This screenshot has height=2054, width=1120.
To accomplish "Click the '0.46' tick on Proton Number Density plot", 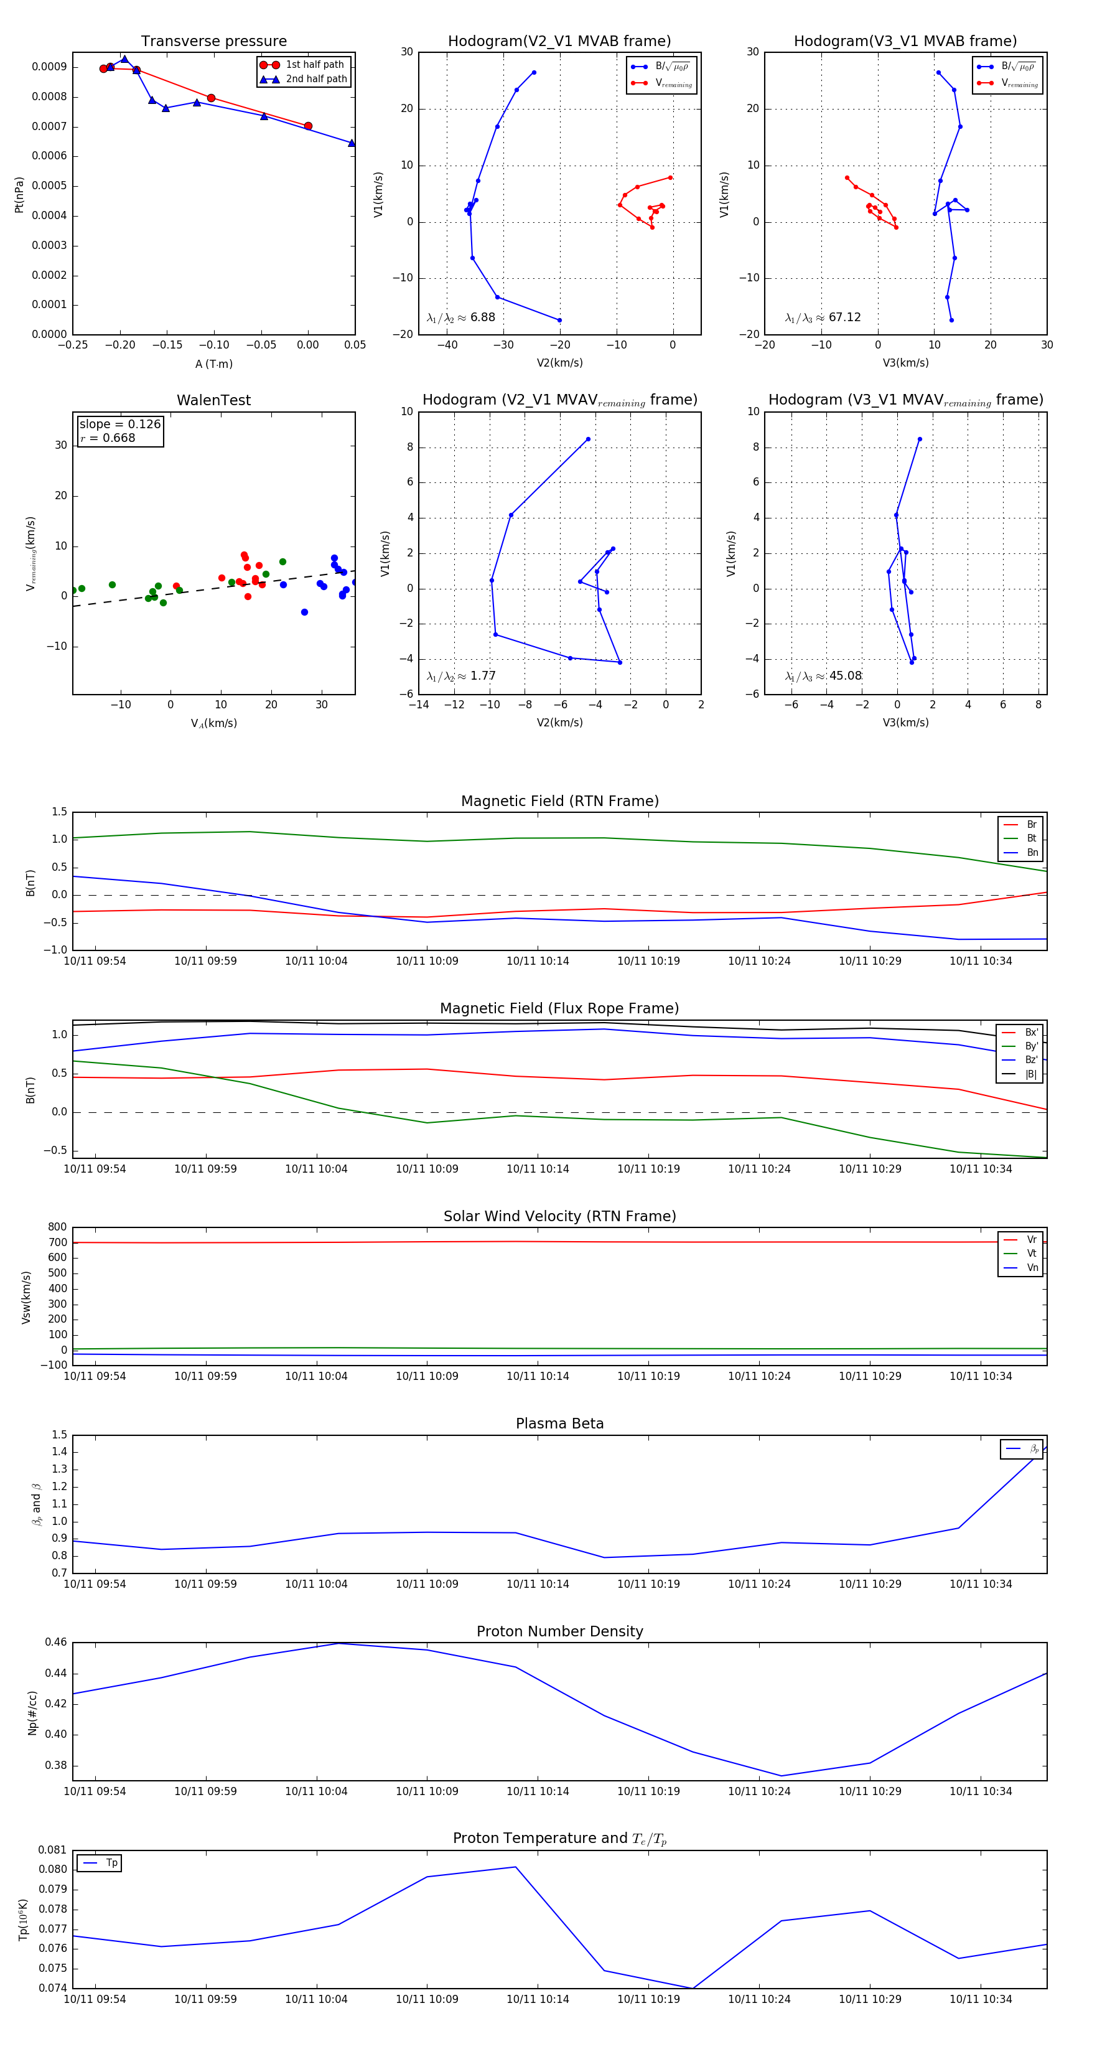I will point(56,1643).
